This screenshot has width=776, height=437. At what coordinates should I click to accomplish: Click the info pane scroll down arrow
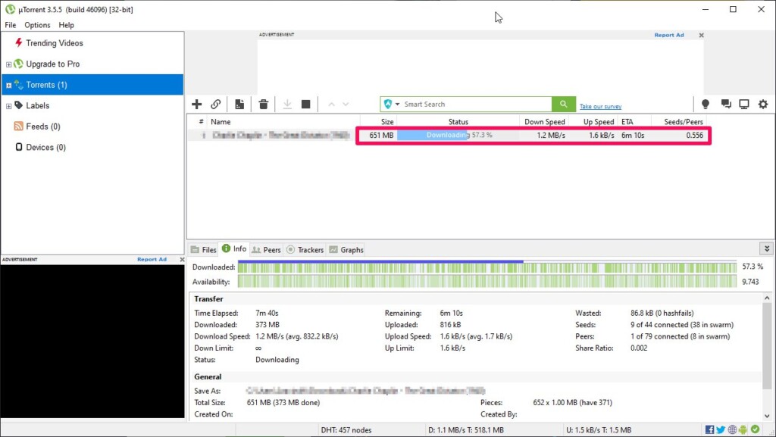tap(767, 416)
